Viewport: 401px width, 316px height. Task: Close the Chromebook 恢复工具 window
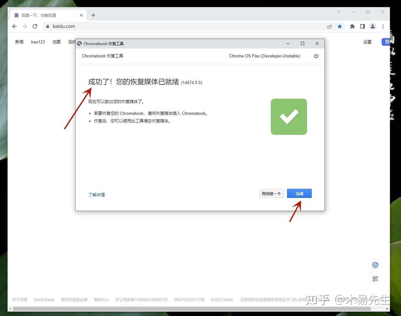pos(317,43)
